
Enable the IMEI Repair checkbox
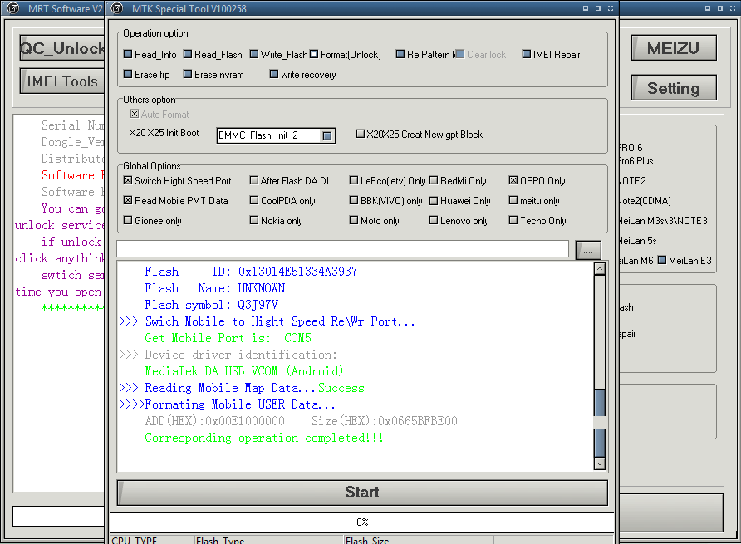coord(527,54)
